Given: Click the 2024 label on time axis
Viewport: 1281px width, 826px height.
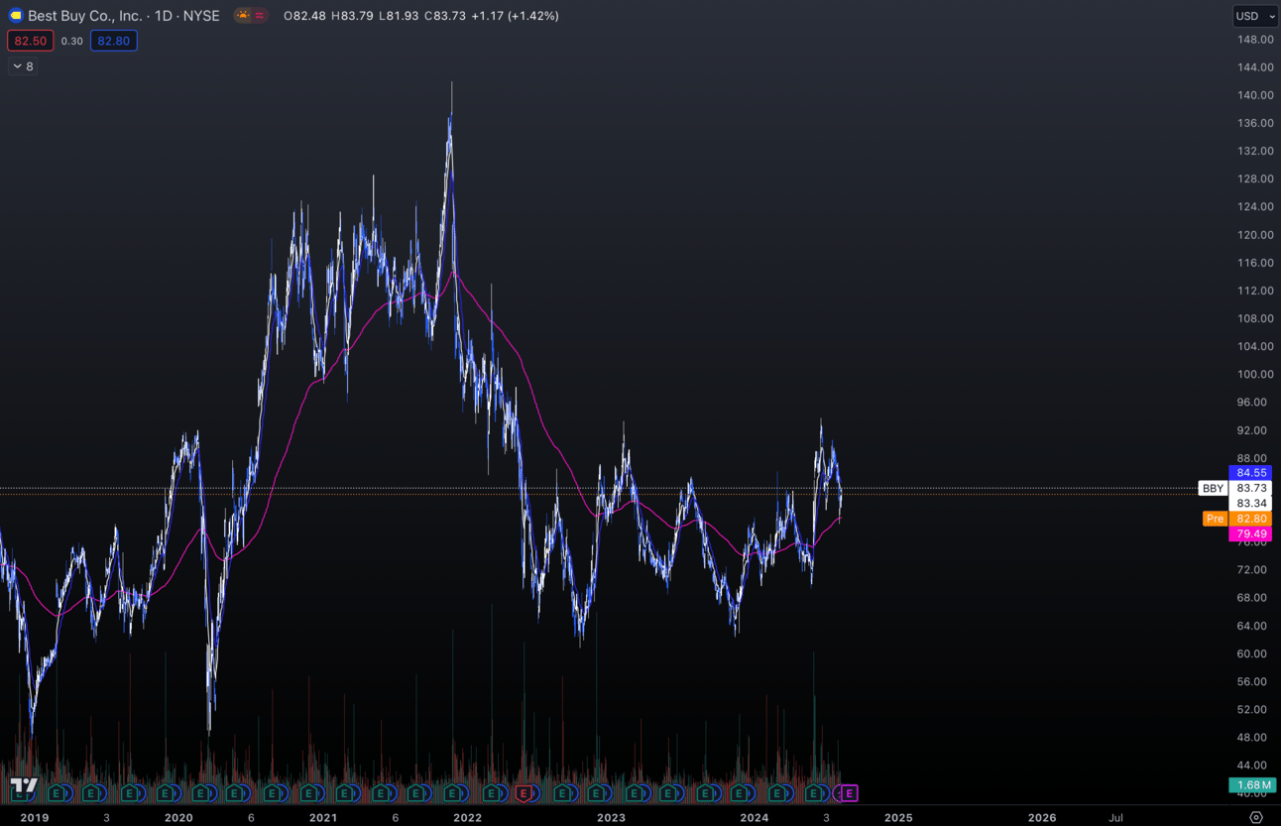Looking at the screenshot, I should [755, 818].
